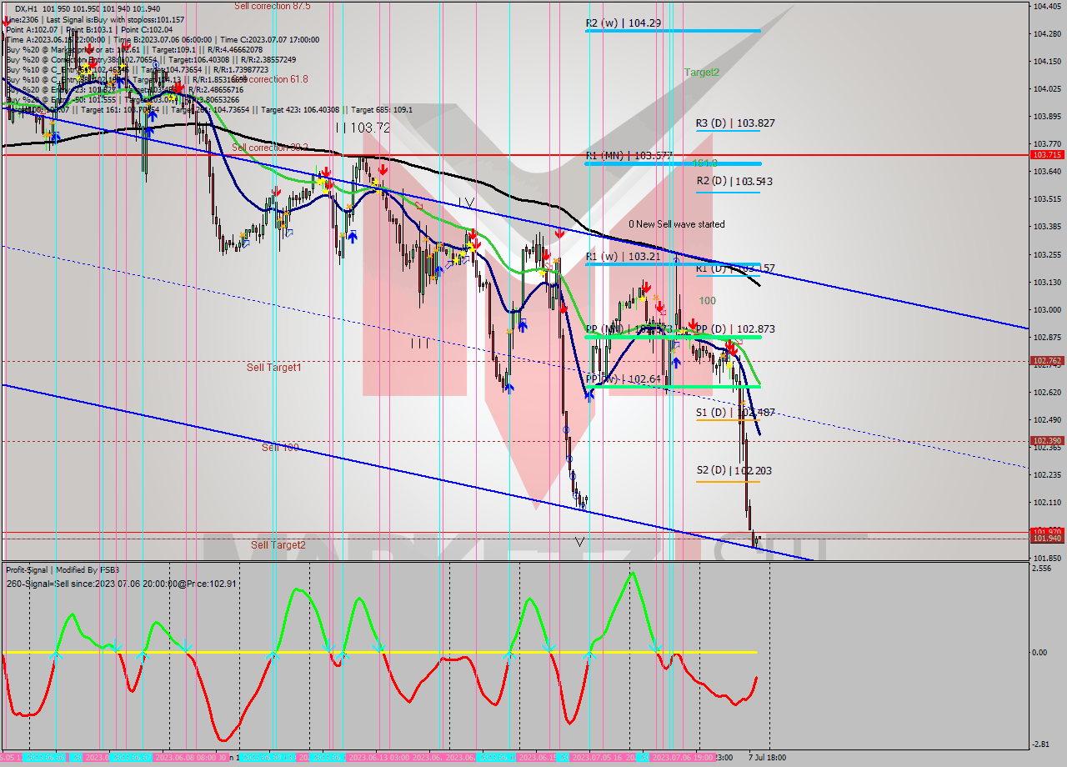Click the 'R3 (D) | 103.827' pivot label
1067x767 pixels.
click(x=735, y=123)
